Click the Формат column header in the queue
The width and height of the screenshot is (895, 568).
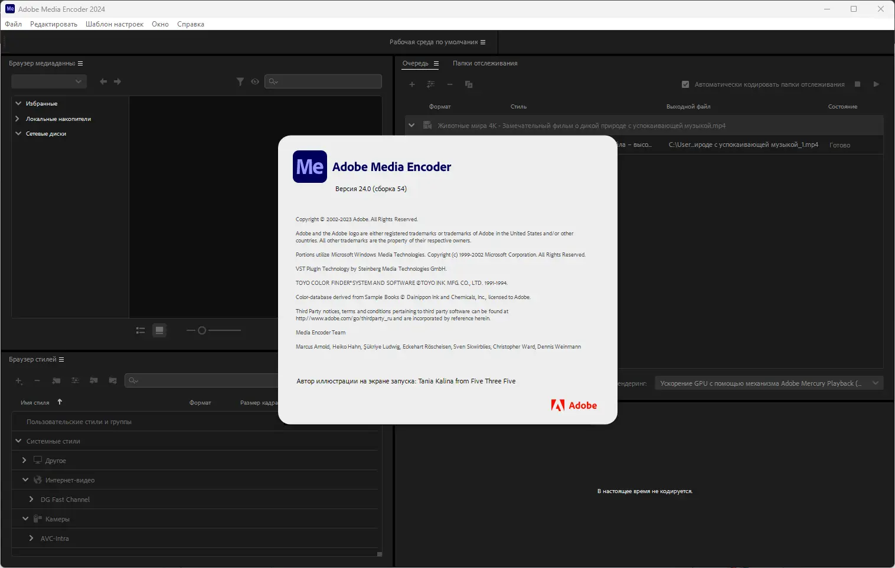[440, 107]
